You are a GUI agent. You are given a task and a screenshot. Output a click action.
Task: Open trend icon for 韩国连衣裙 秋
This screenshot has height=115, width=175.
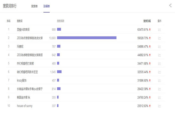coord(159,97)
